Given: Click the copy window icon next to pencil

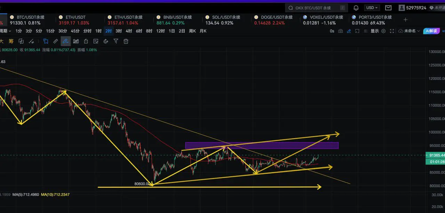Looking at the screenshot, I should tap(357, 31).
